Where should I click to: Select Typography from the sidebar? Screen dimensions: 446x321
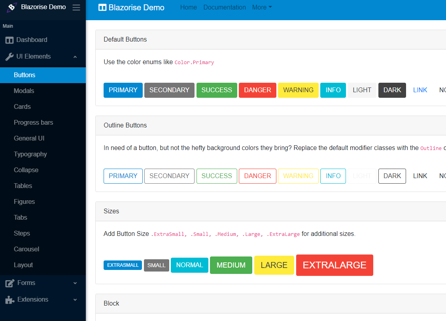tap(30, 154)
